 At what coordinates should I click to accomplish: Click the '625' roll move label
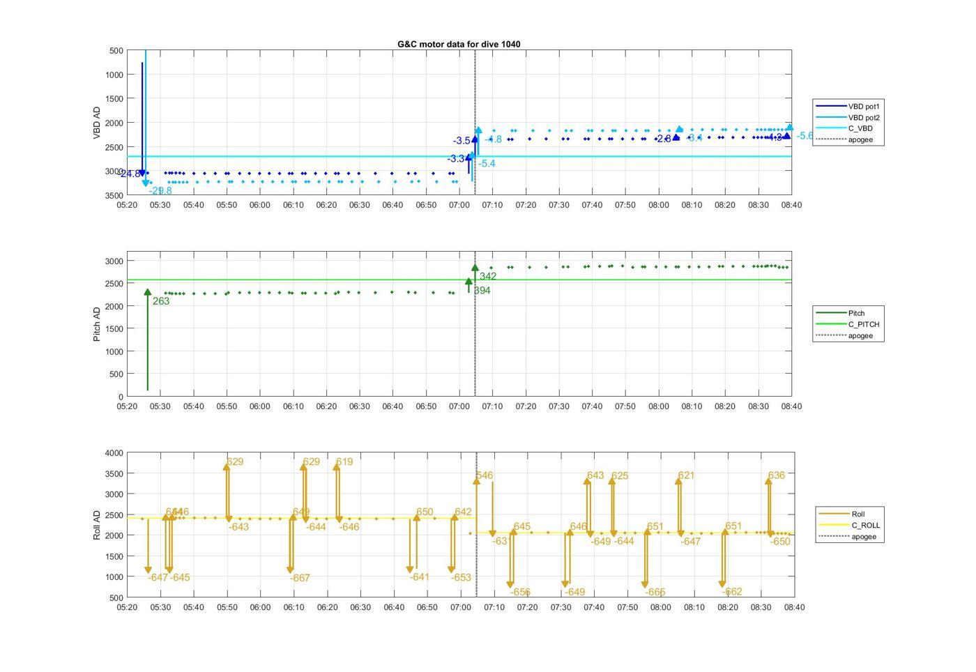[620, 476]
